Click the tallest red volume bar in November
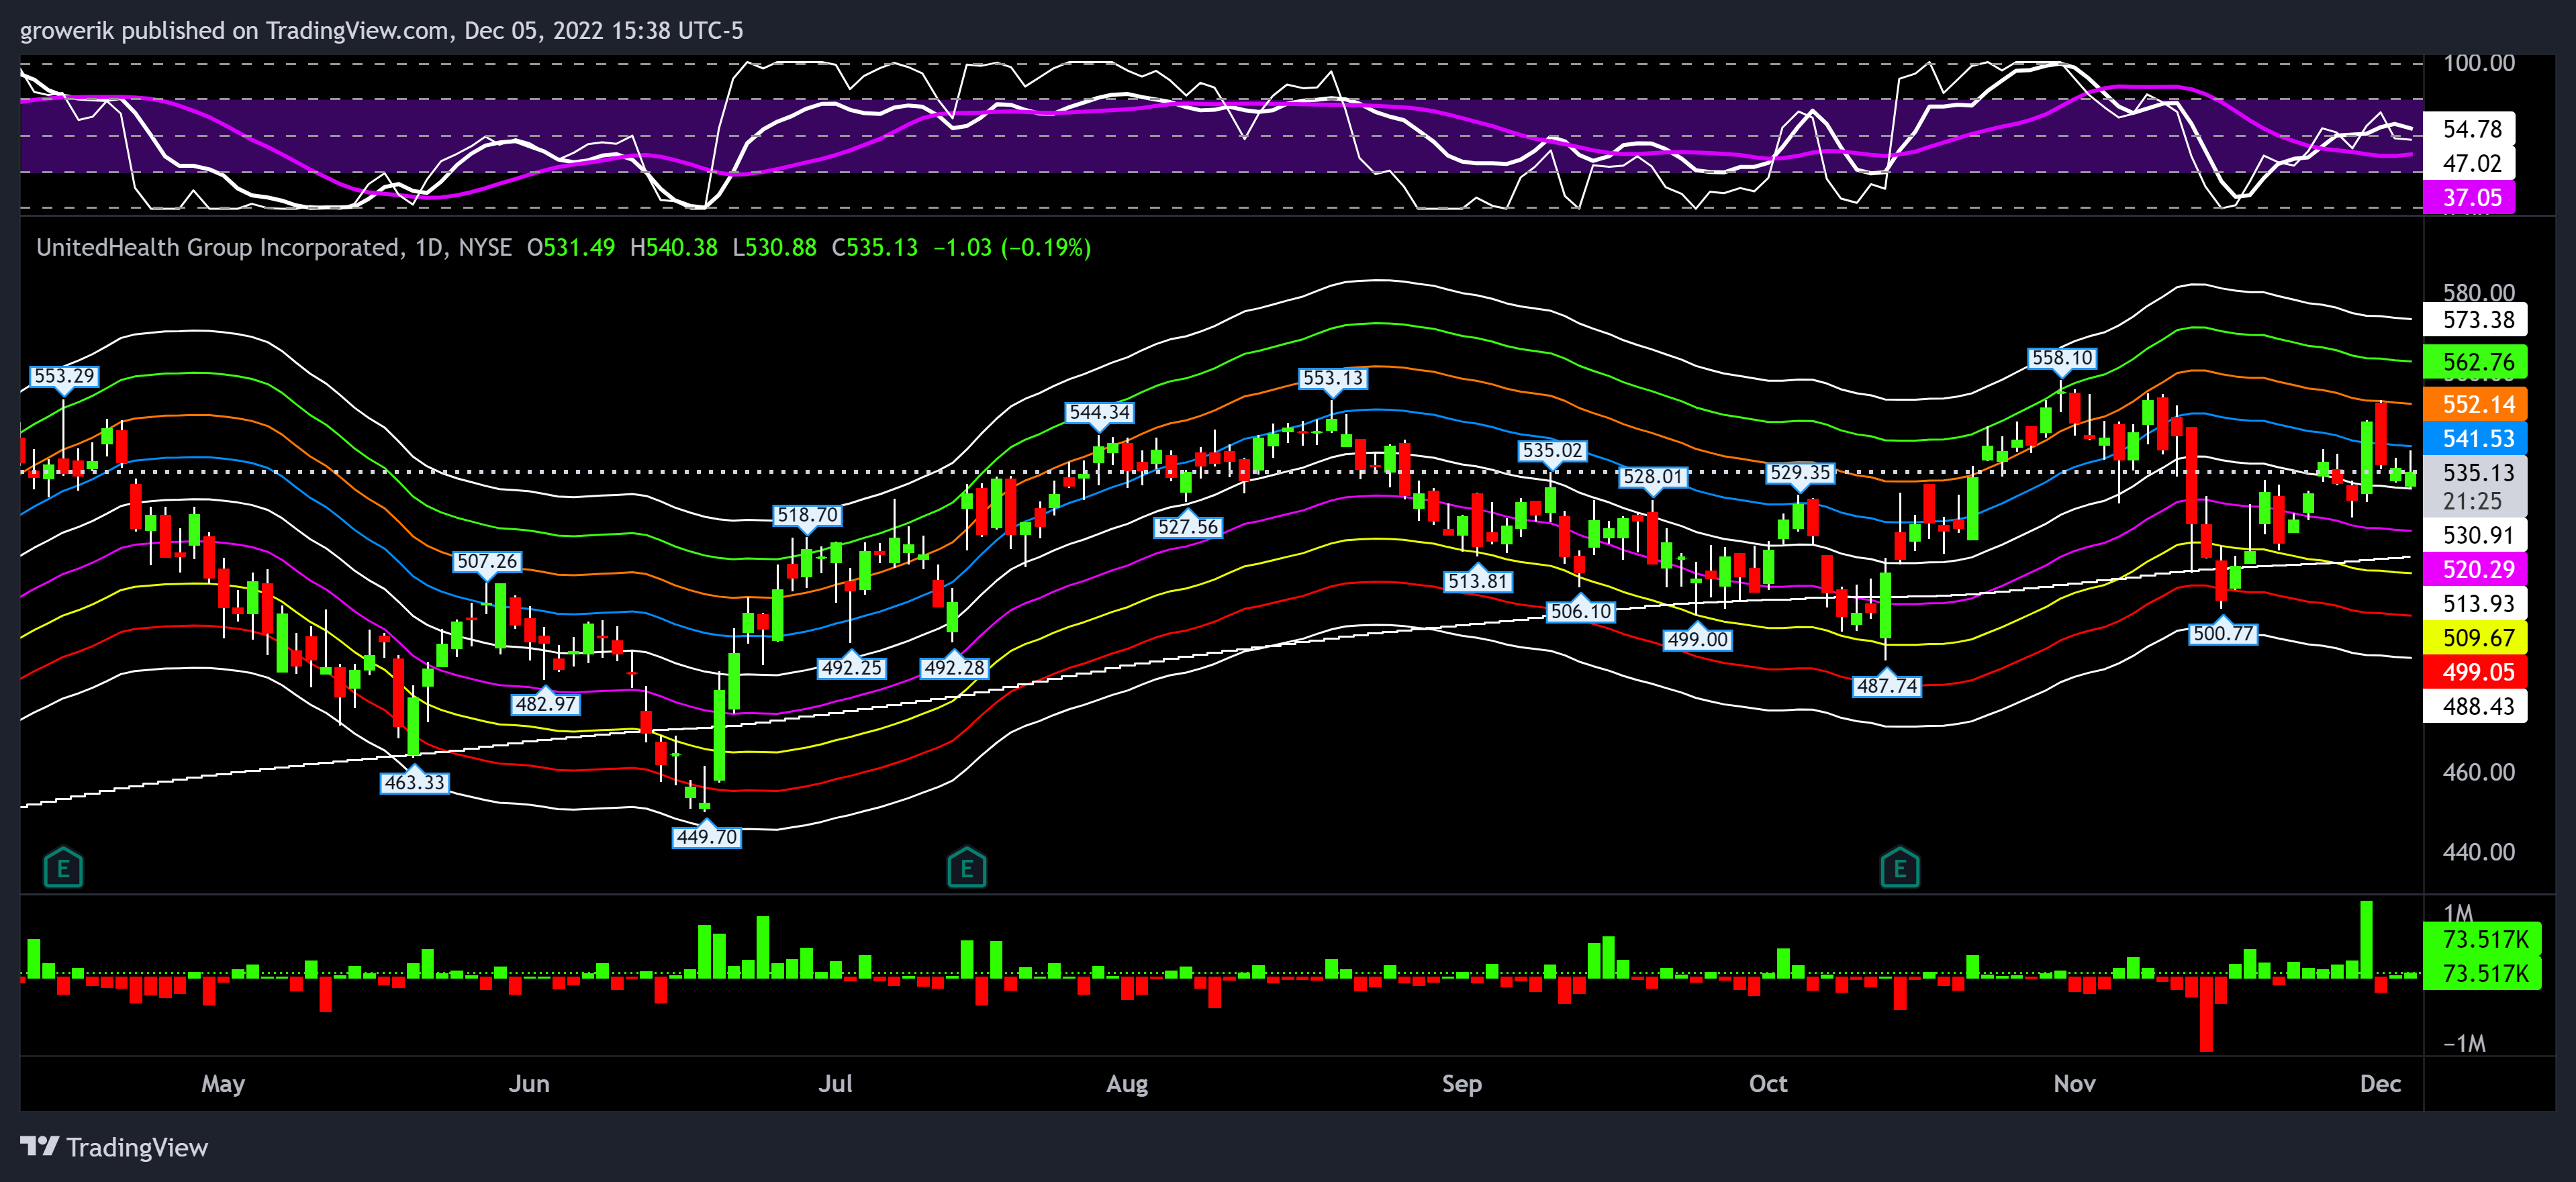 click(x=2206, y=1014)
